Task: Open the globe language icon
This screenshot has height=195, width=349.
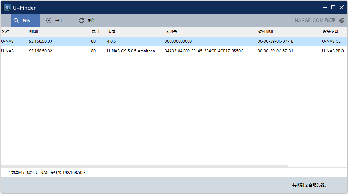Action: [341, 20]
